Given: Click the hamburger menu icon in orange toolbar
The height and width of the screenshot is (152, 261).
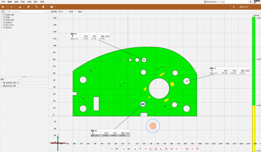Looking at the screenshot, I should pos(3,7).
